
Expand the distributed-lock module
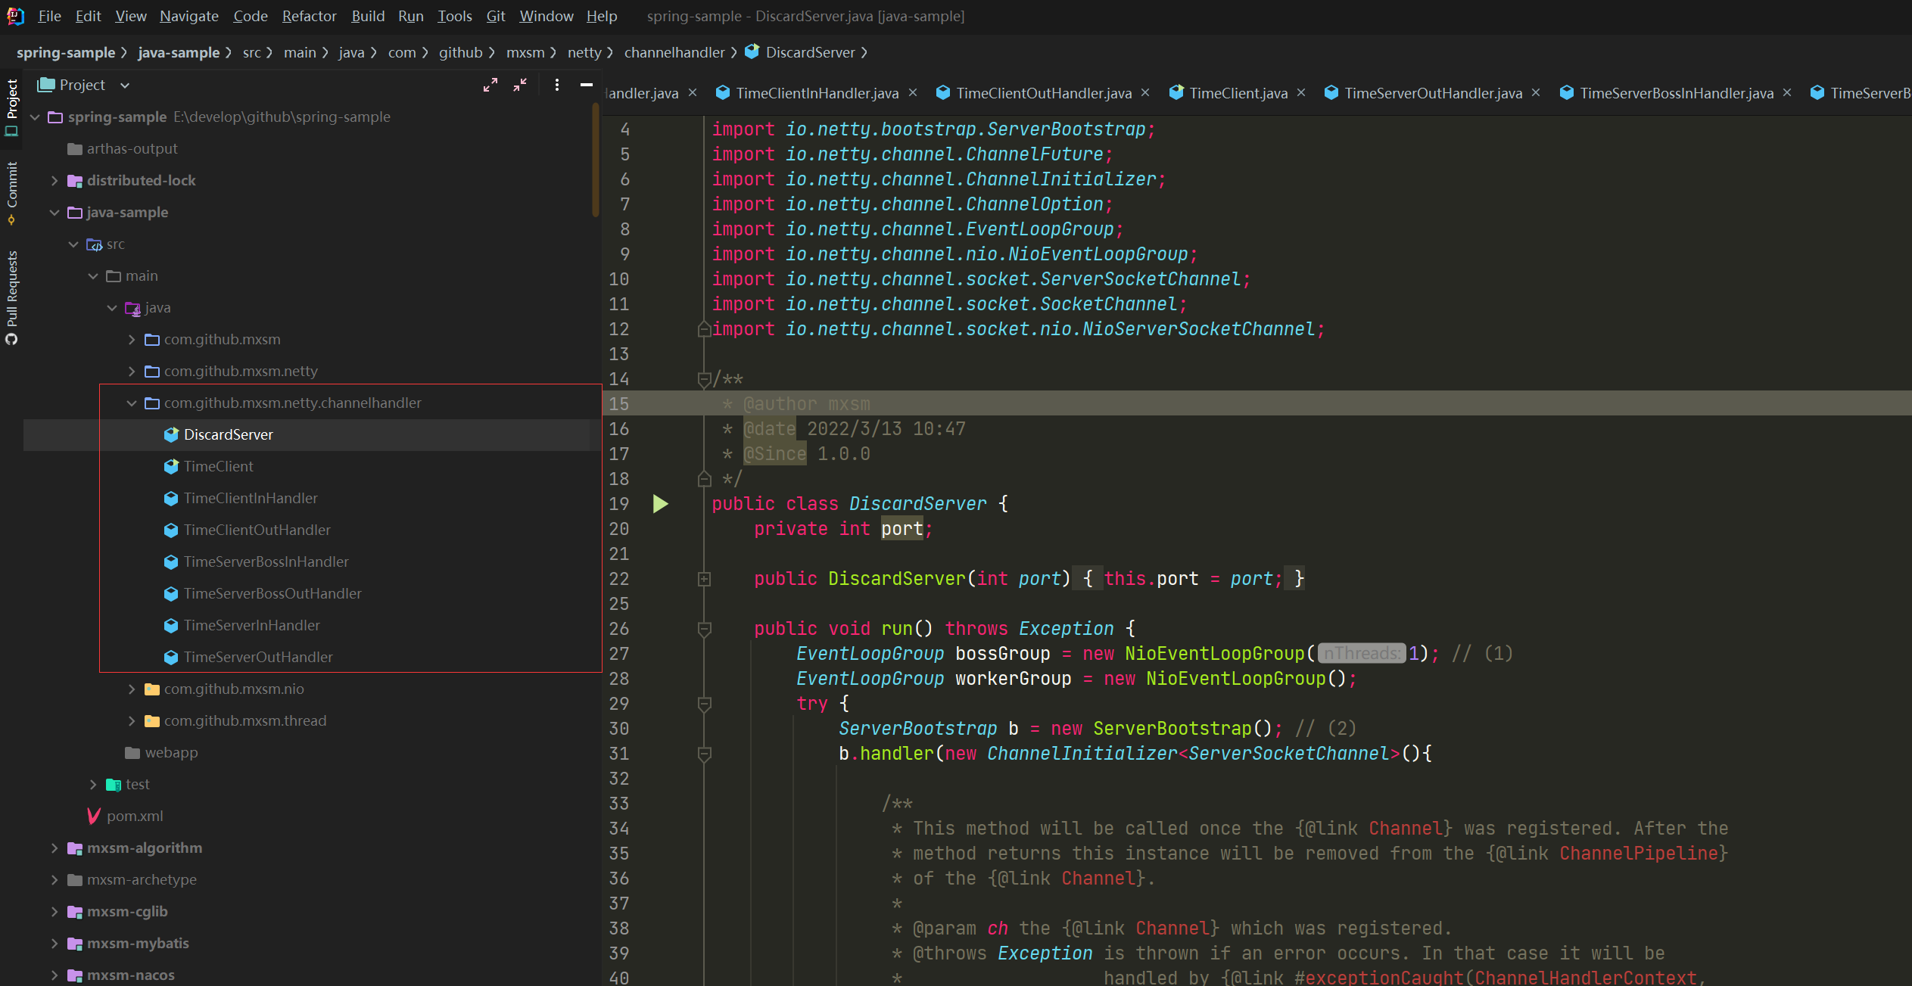(54, 181)
